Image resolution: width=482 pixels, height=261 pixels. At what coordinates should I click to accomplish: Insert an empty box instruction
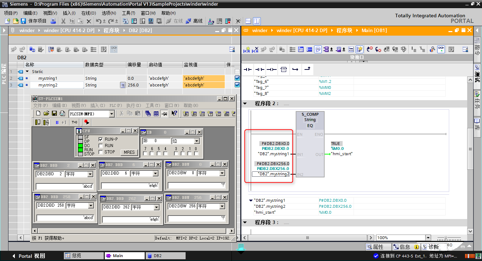[x=283, y=69]
